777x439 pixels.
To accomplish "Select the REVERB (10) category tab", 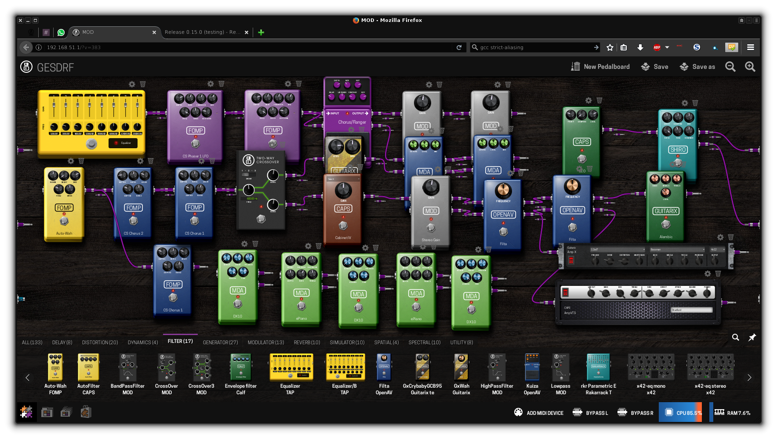I will [307, 343].
